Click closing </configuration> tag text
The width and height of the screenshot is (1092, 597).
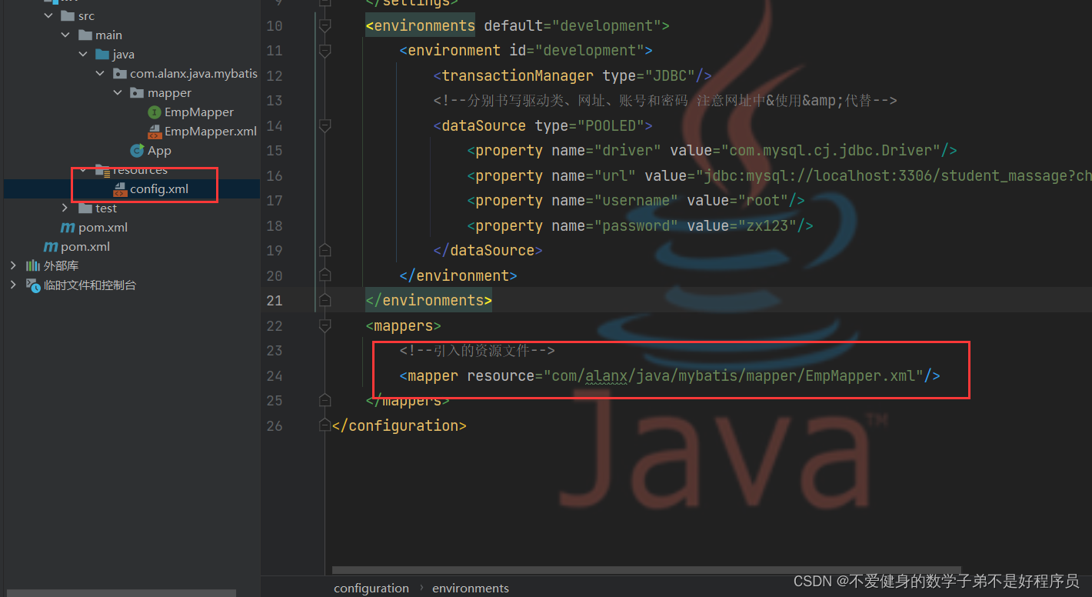(399, 425)
